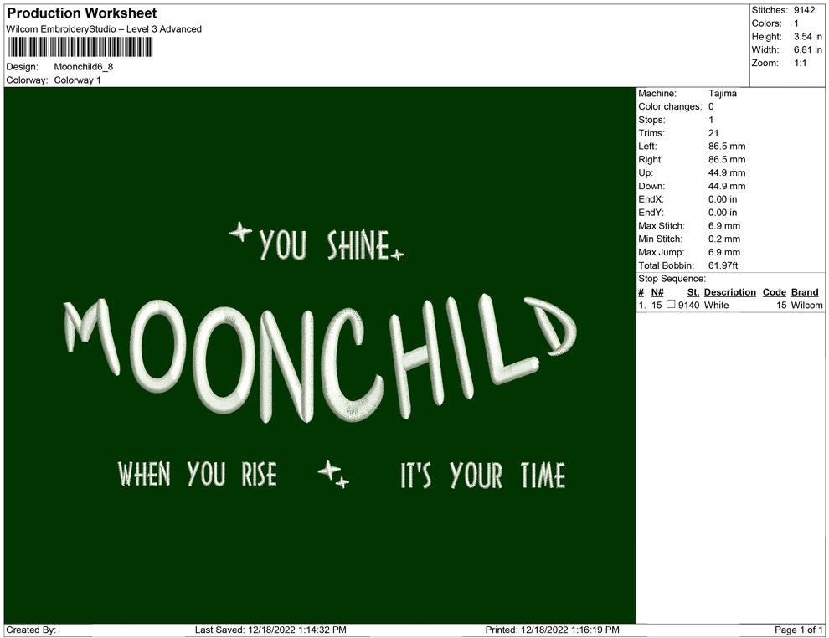Click the Zoom value '1:1'

click(x=800, y=63)
